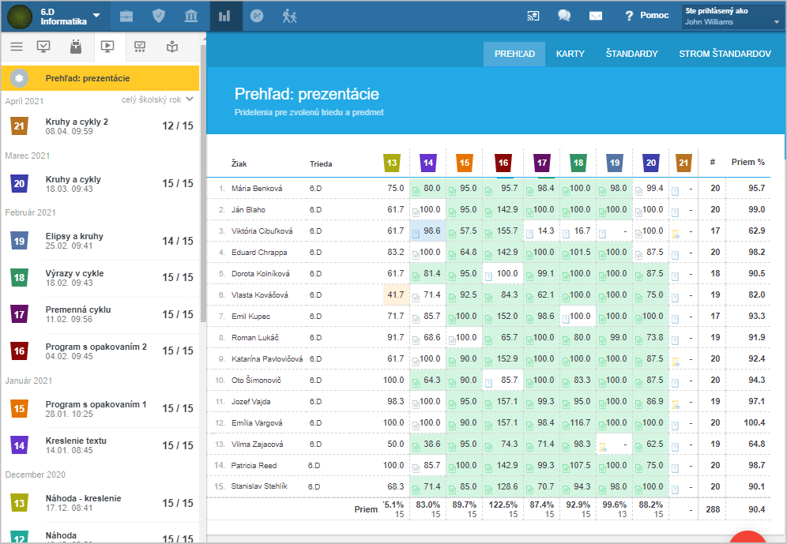Open the walking people icon in top bar
Viewport: 787px width, 544px height.
290,16
